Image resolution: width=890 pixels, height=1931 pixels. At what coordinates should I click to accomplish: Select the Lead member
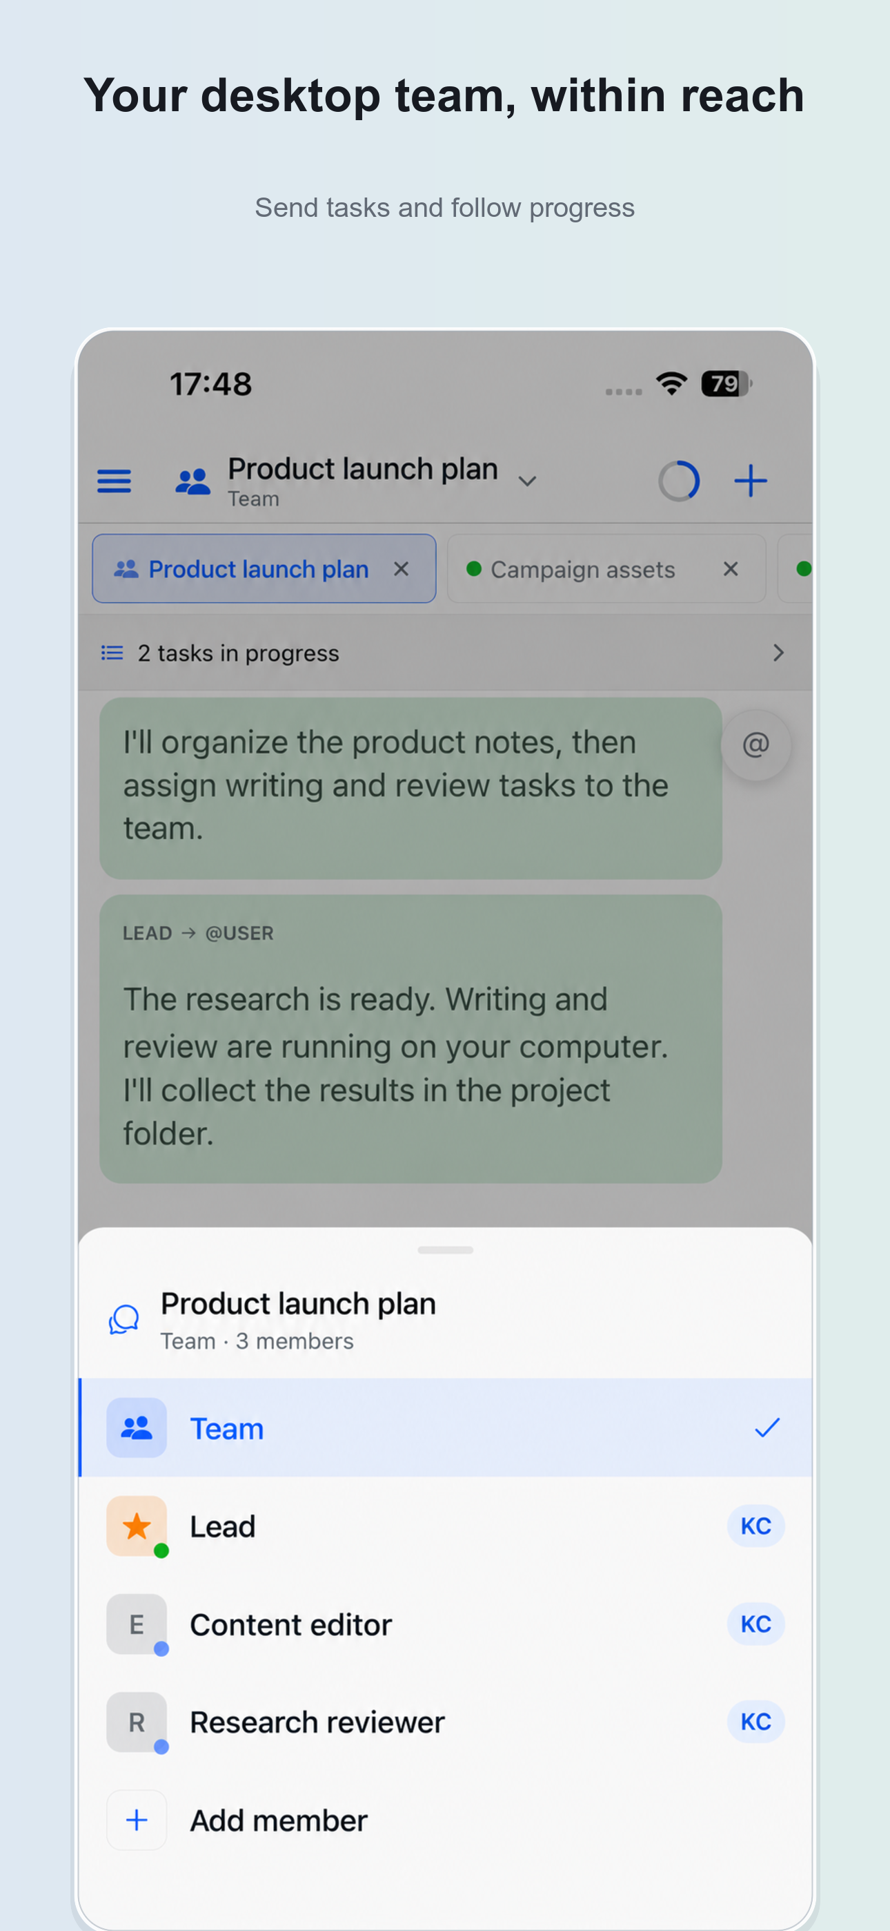point(445,1526)
